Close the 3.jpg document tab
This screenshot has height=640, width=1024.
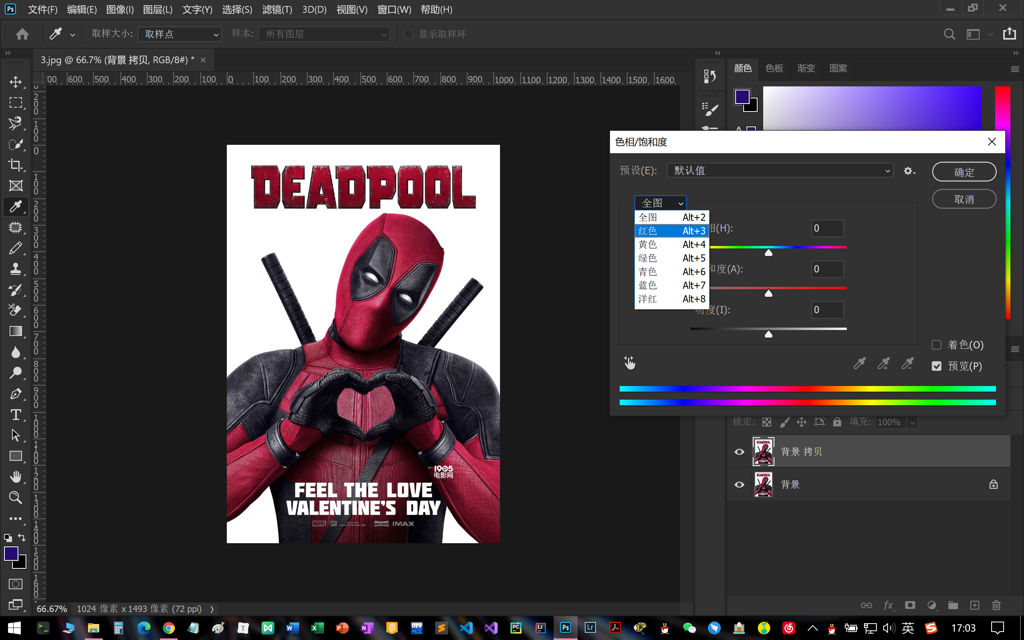pos(203,60)
